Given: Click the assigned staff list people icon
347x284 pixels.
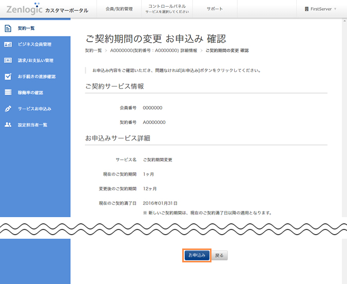Looking at the screenshot, I should pyautogui.click(x=8, y=125).
